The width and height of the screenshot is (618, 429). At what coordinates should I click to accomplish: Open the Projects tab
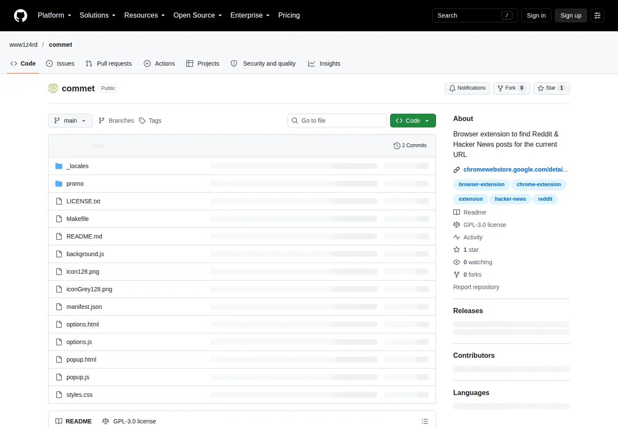(x=203, y=63)
